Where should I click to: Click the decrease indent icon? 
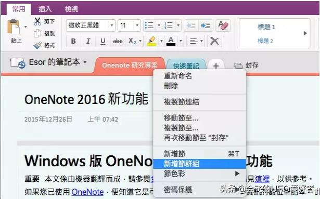[x=191, y=25]
